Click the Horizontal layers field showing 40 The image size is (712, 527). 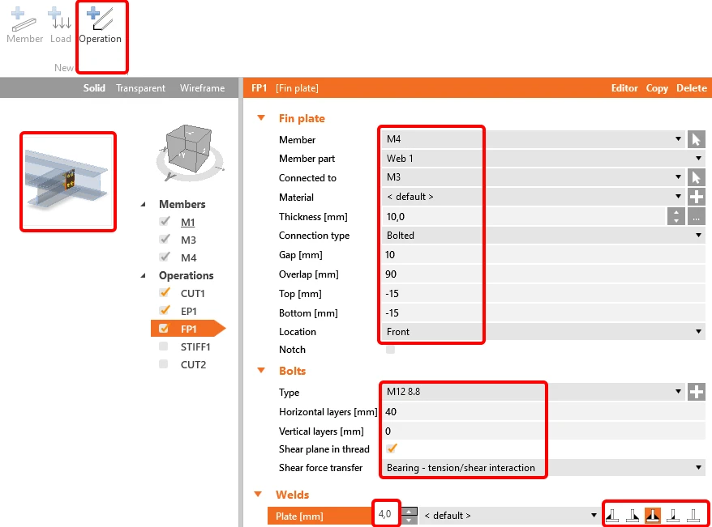coord(543,411)
